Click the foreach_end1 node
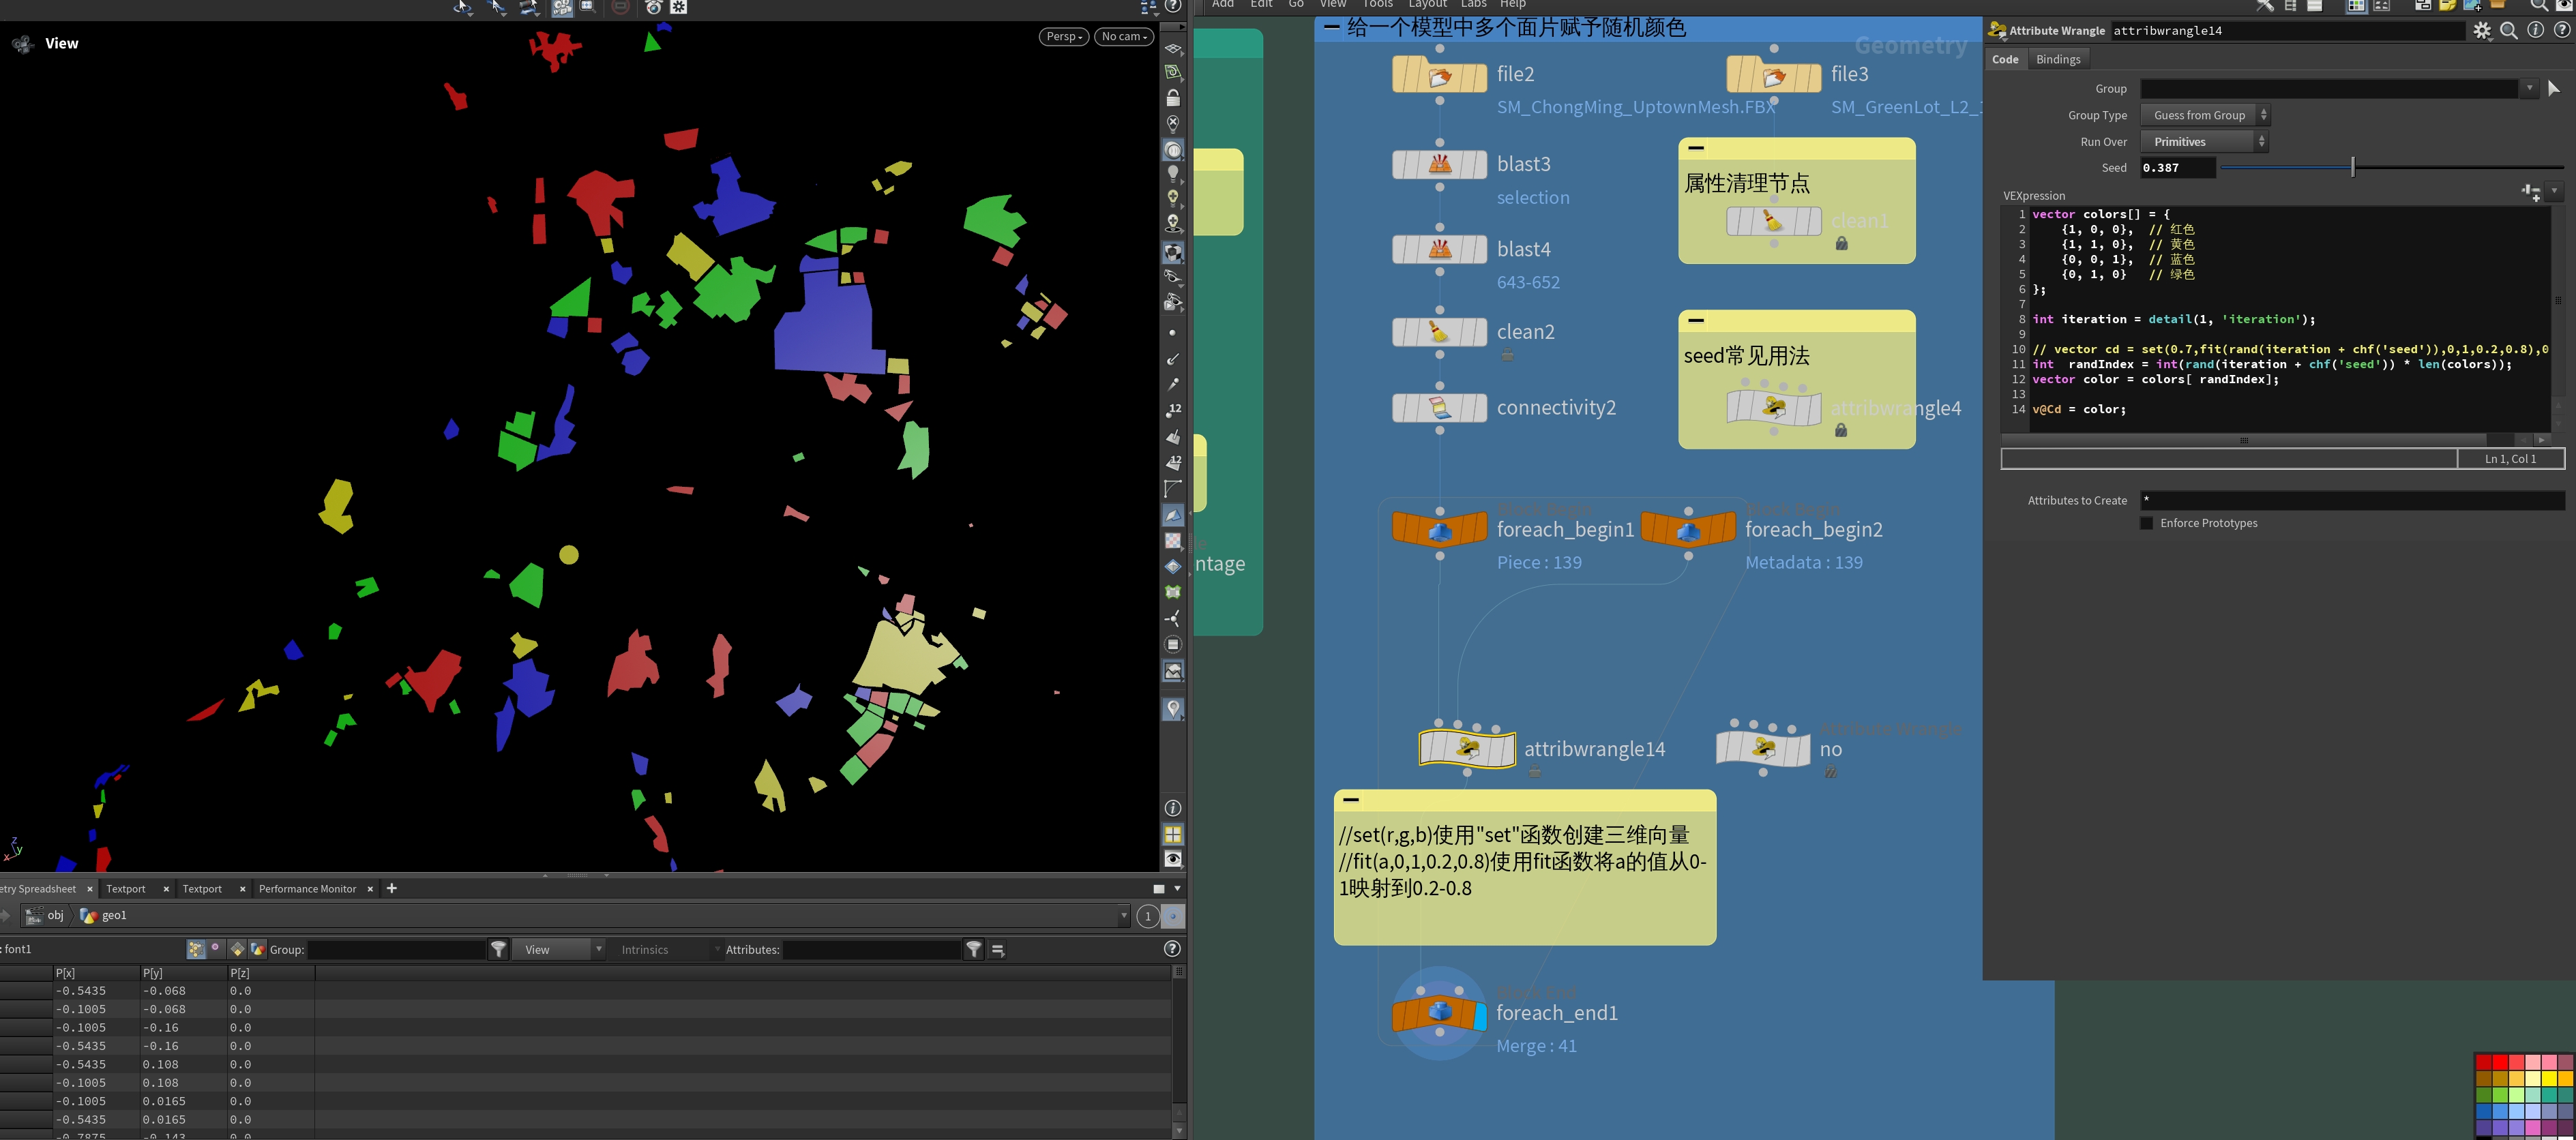The height and width of the screenshot is (1140, 2576). [x=1439, y=1012]
